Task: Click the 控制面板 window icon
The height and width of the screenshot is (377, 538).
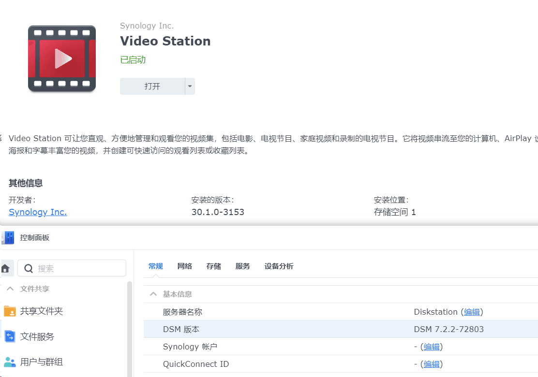Action: (8, 237)
